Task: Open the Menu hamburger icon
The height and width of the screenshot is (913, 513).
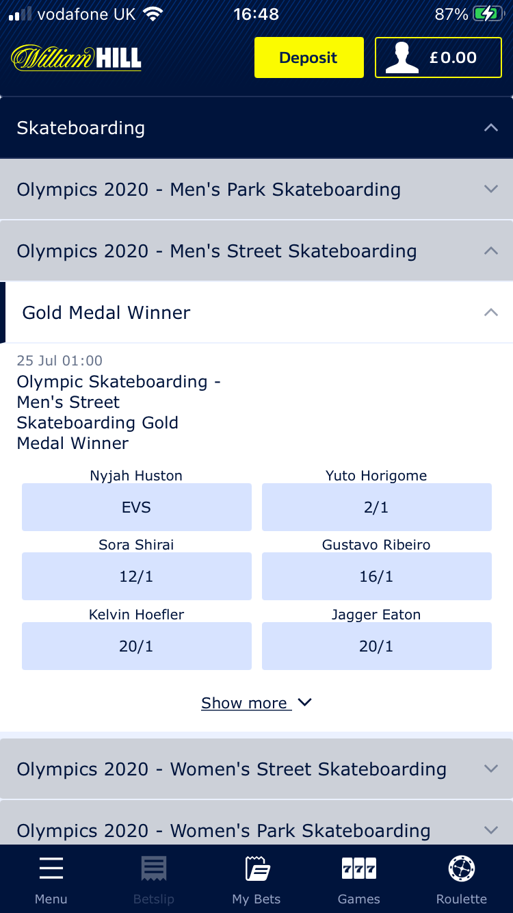Action: (51, 869)
